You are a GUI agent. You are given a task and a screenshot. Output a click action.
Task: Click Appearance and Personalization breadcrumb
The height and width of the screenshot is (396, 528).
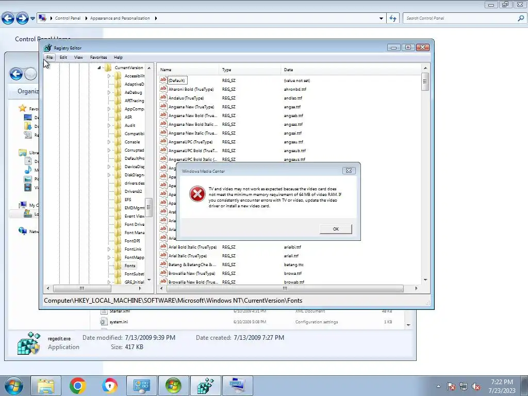click(x=120, y=18)
